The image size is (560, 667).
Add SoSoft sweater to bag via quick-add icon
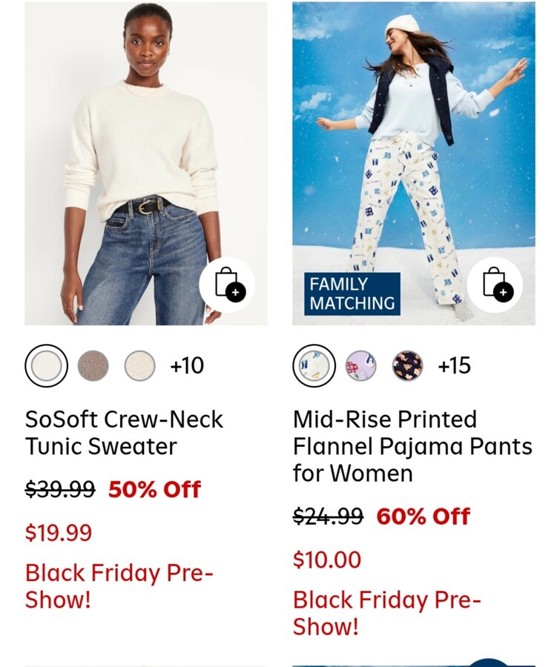[227, 285]
